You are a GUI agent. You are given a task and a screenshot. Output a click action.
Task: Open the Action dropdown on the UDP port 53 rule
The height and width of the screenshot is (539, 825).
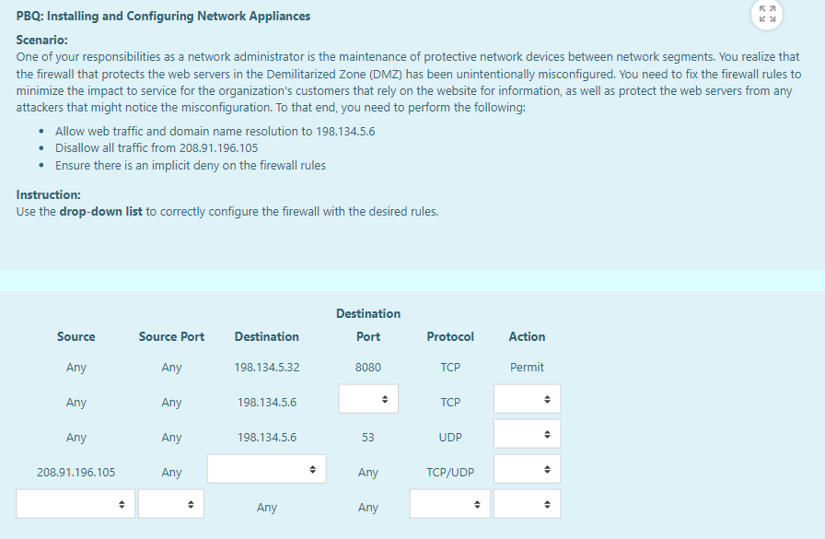click(527, 433)
